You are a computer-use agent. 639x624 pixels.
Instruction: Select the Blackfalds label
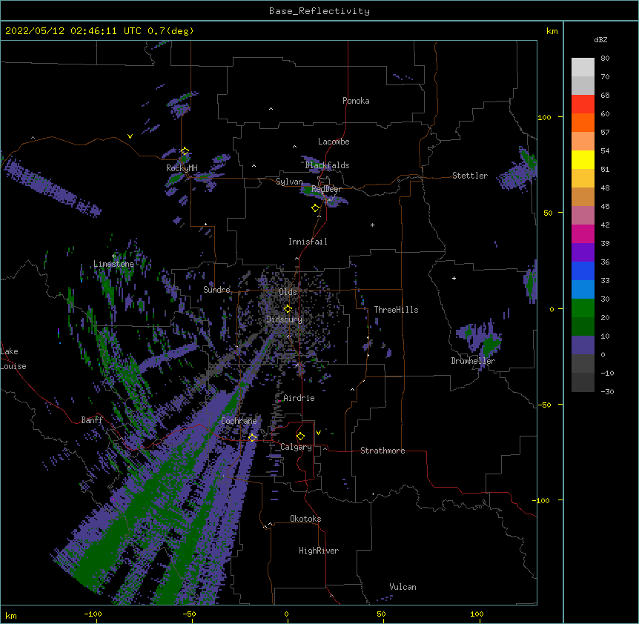pos(327,165)
